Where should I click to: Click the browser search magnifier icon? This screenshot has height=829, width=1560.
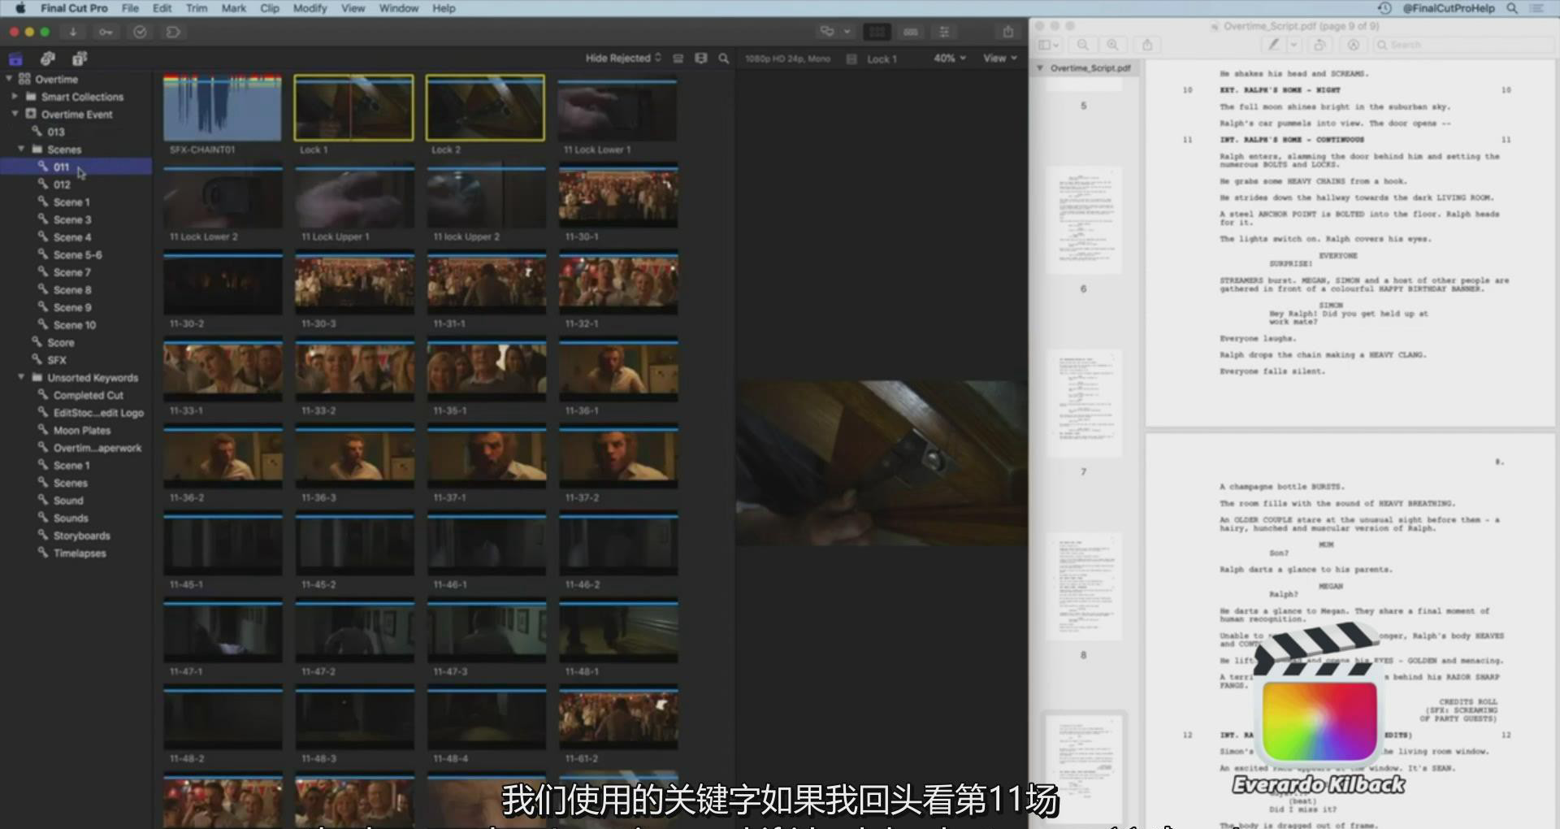coord(723,59)
